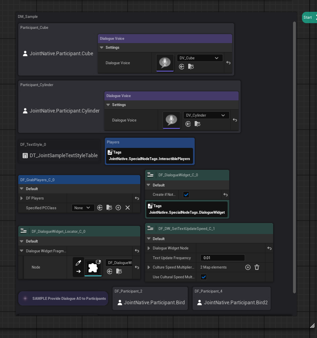This screenshot has width=317, height=338.
Task: Expand the DF Players property row
Action: [x=22, y=198]
